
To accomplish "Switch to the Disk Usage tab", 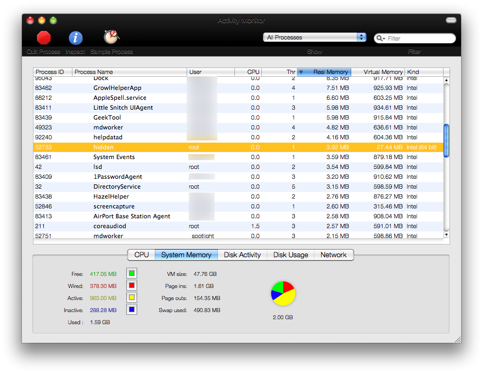I will tap(290, 255).
